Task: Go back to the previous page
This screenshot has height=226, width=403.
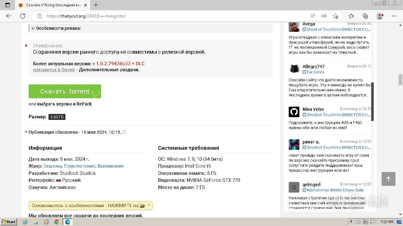Action: tap(9, 16)
